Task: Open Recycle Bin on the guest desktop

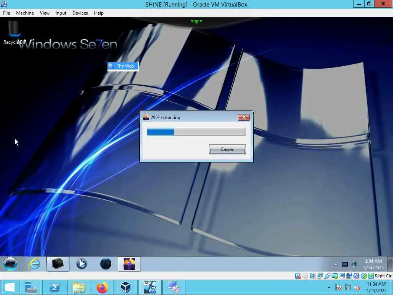Action: tap(14, 33)
